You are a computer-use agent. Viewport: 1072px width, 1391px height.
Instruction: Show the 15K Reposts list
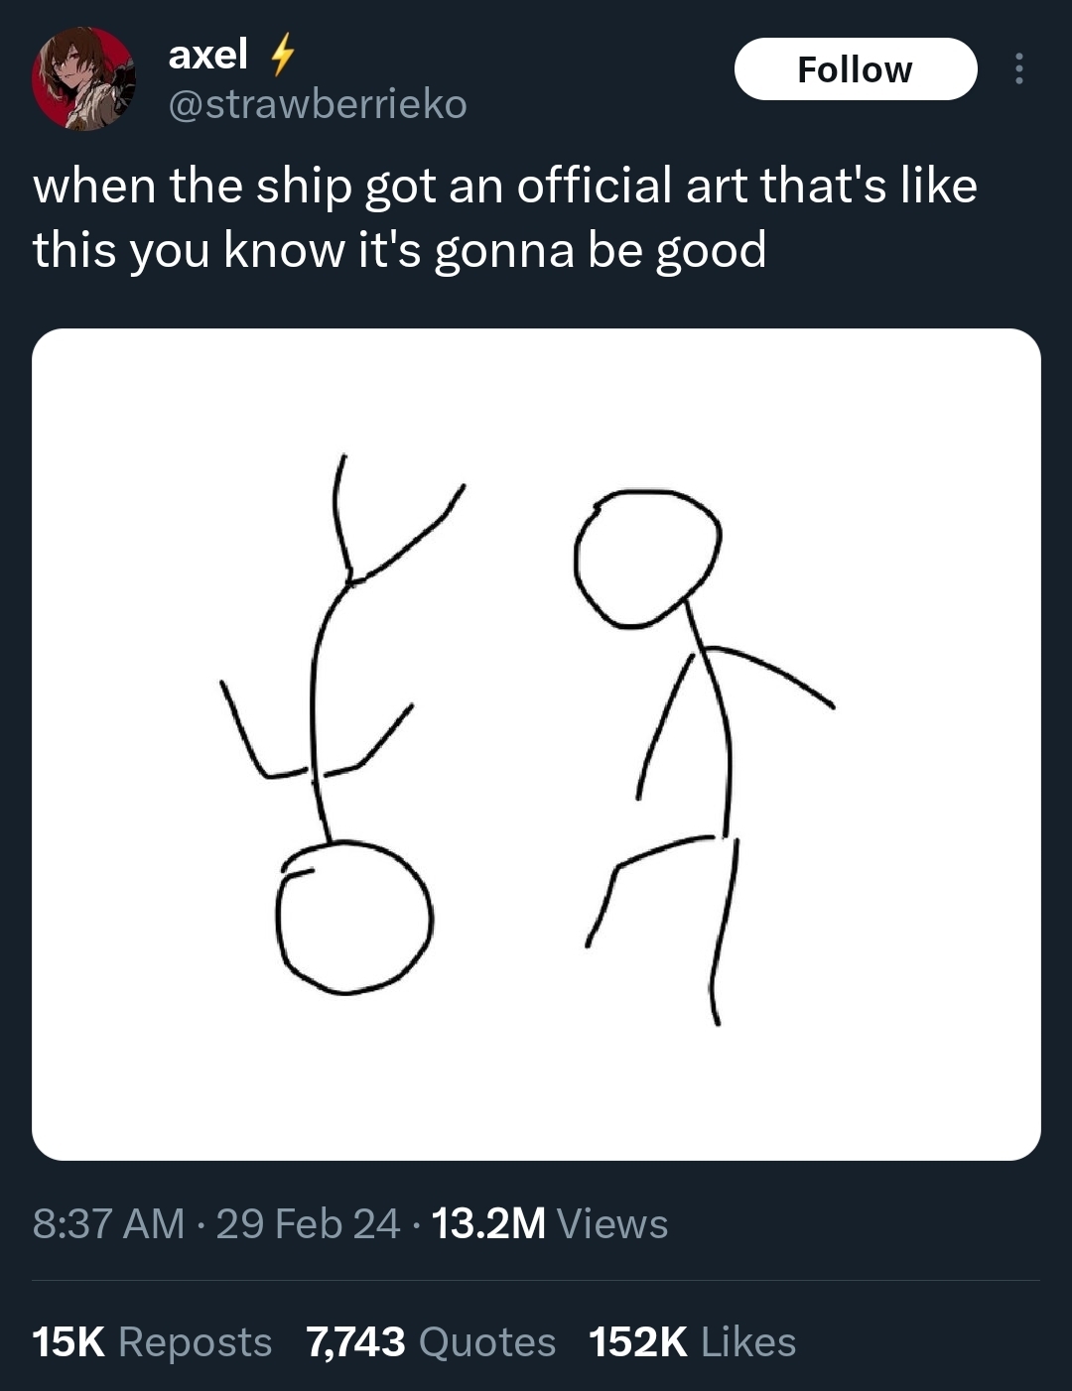[152, 1342]
